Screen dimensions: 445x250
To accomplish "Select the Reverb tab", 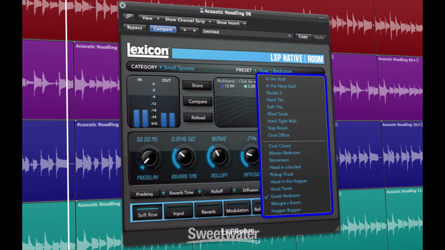I will [208, 210].
